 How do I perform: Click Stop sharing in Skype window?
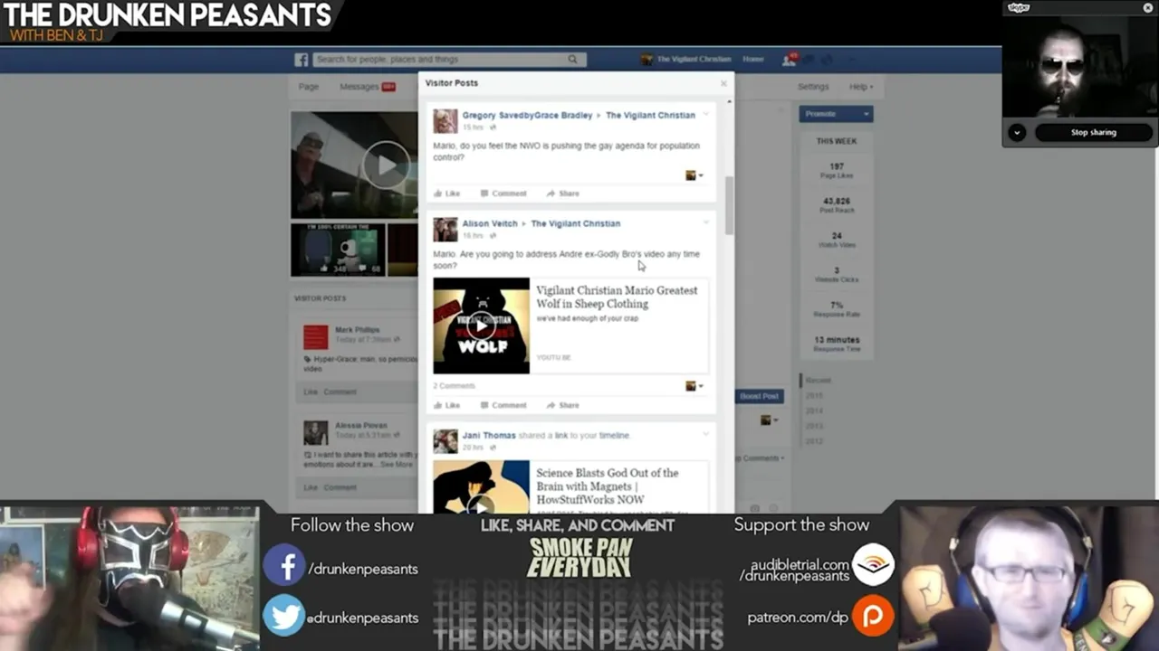[x=1094, y=132]
